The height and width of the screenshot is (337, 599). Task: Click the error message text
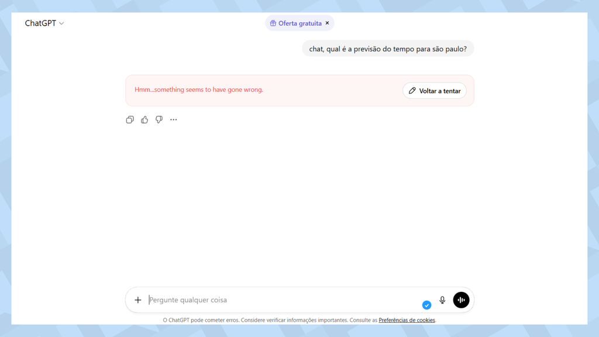[199, 90]
